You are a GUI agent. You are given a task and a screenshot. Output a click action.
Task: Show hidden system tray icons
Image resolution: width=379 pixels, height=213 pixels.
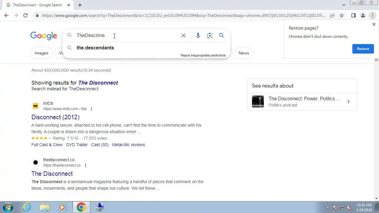tap(327, 207)
